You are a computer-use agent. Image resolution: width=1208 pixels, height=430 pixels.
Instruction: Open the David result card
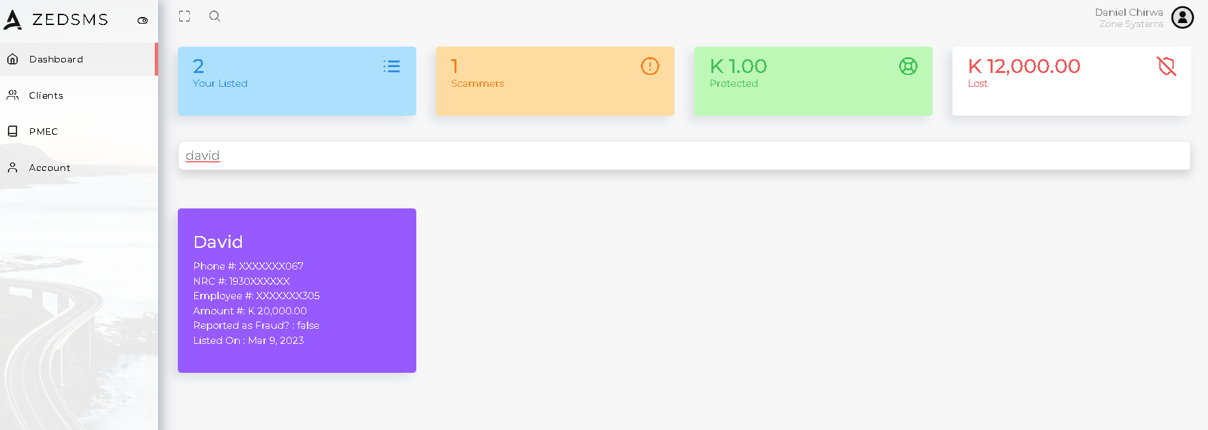click(x=297, y=291)
